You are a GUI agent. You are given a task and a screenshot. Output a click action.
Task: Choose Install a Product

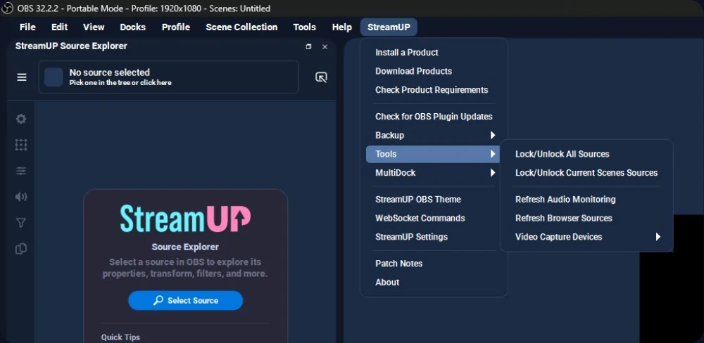coord(434,53)
